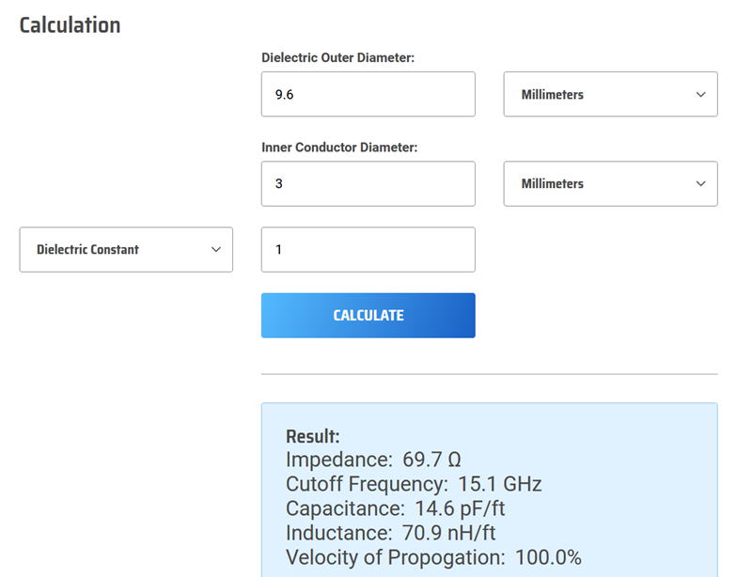752x577 pixels.
Task: Focus the dielectric constant value field
Action: (x=368, y=250)
